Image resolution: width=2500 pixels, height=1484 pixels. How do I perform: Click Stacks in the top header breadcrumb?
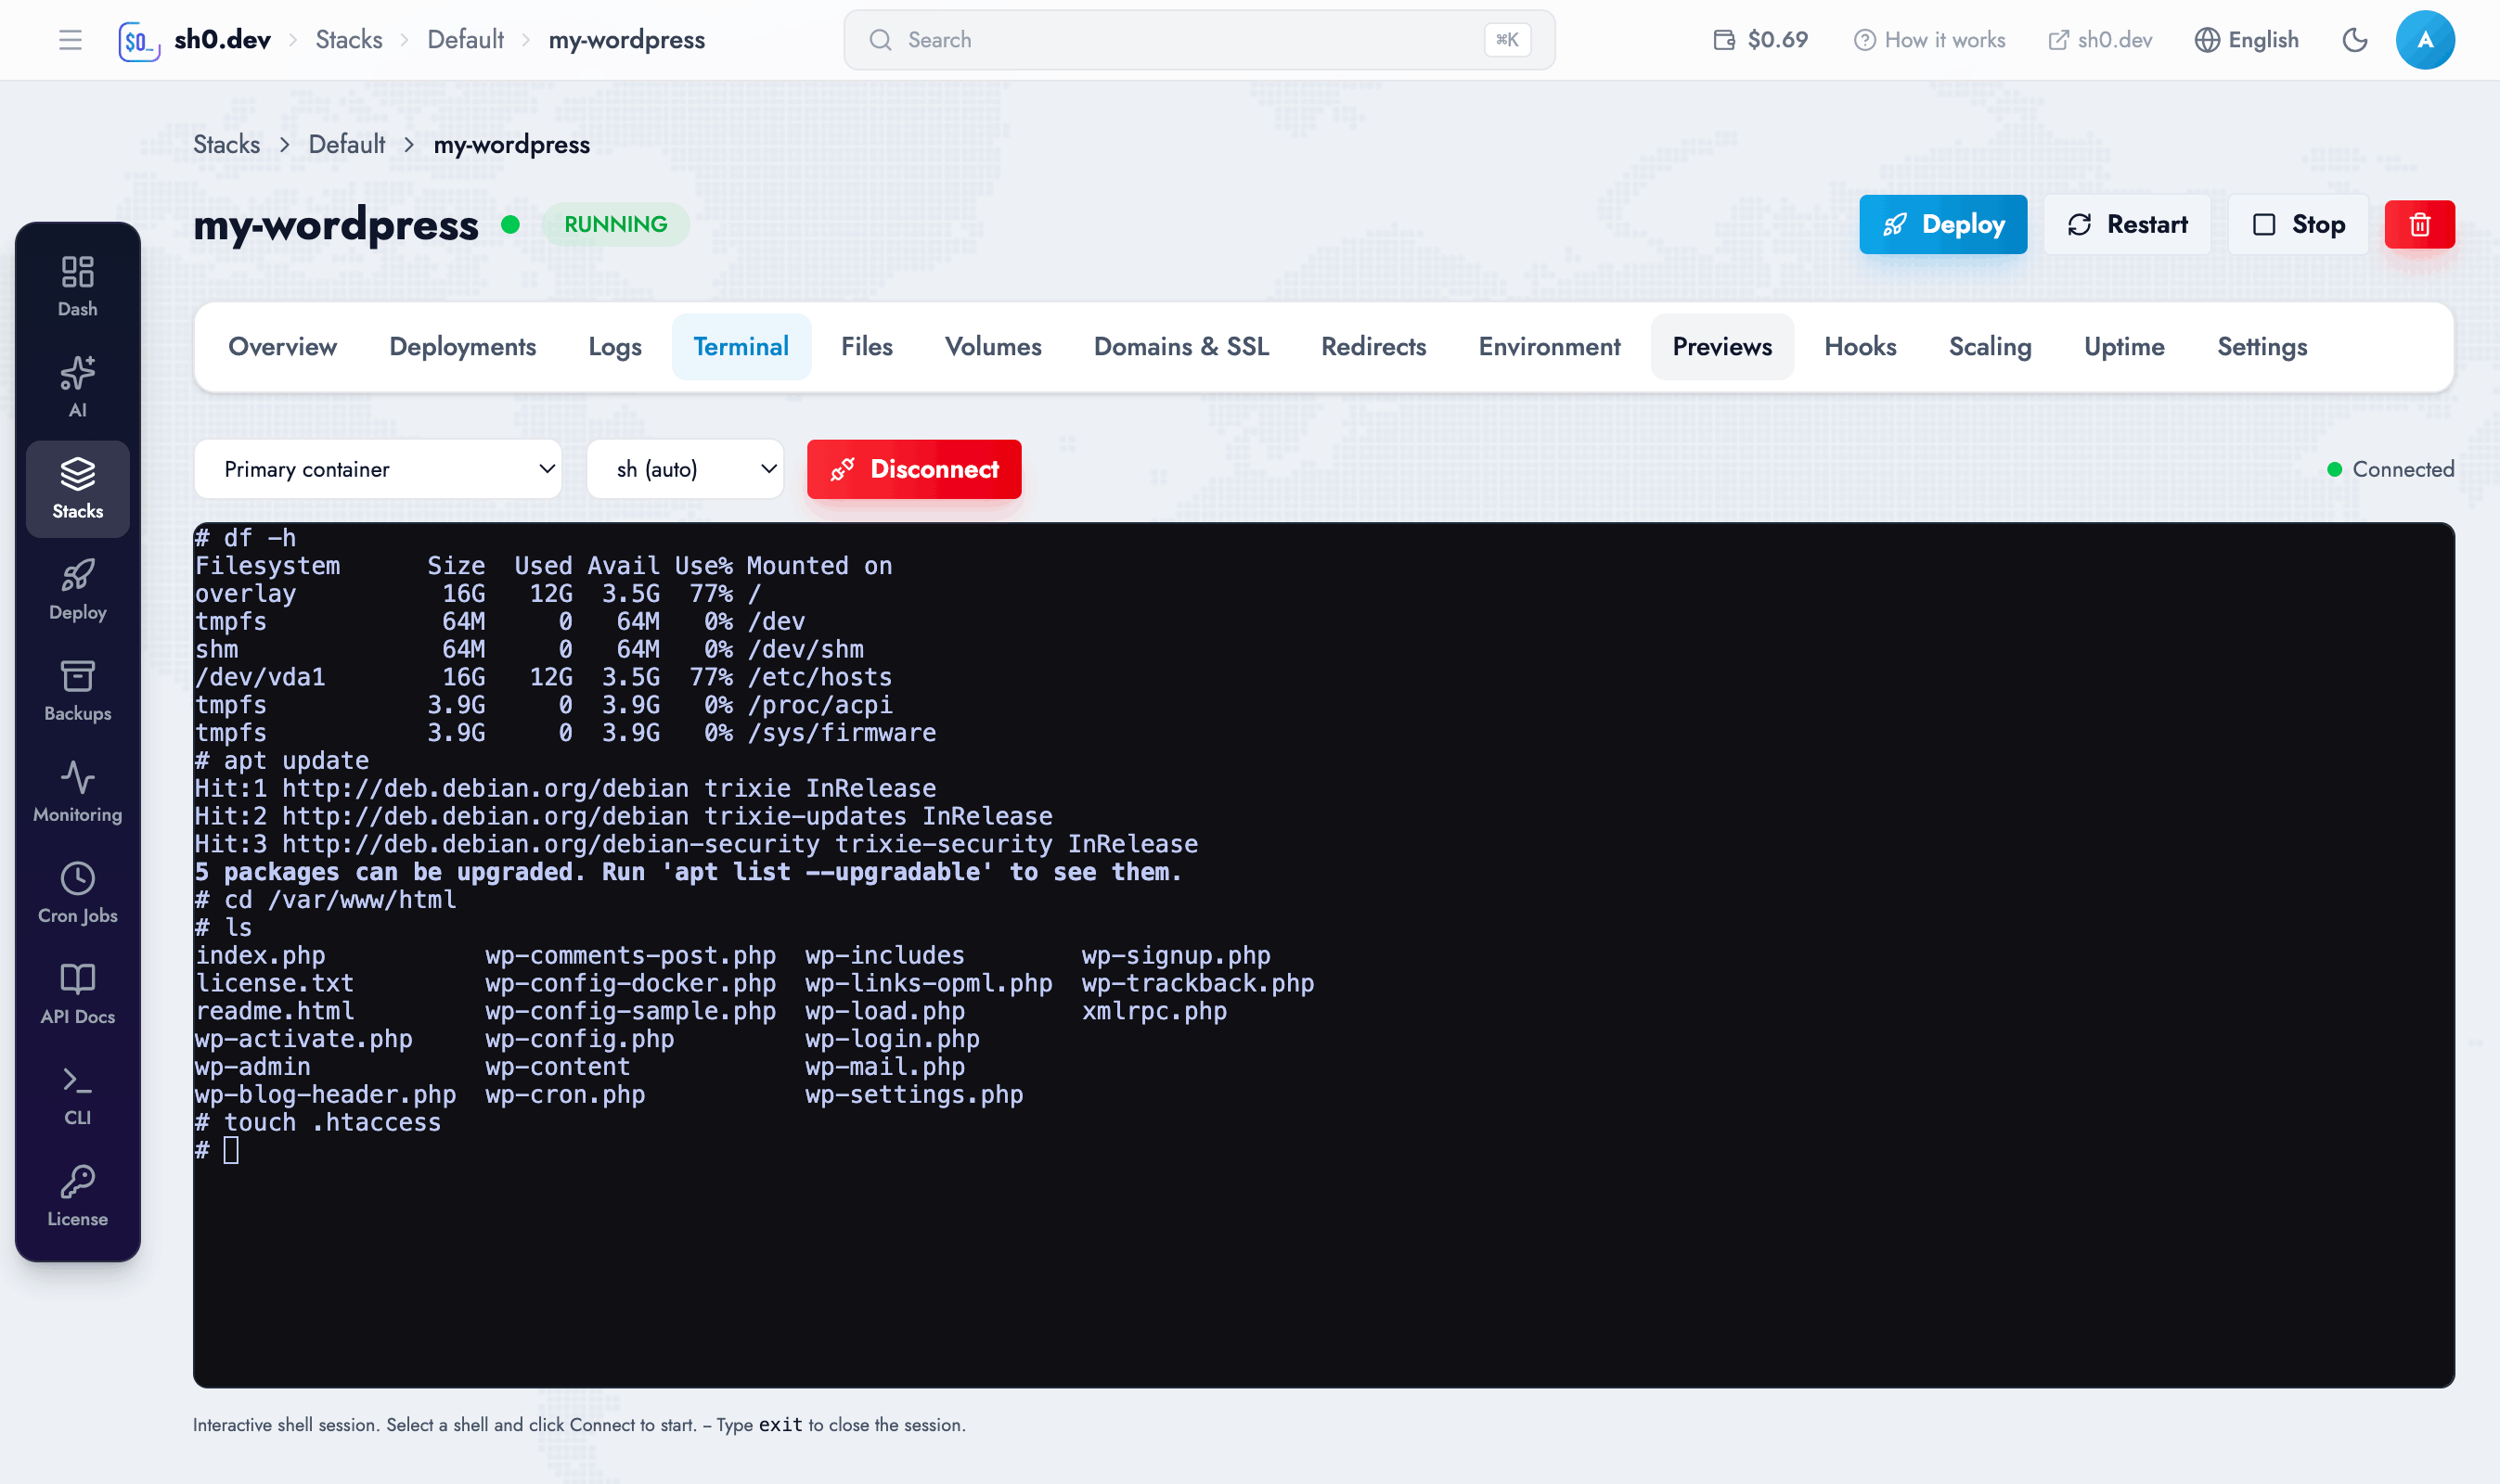click(x=349, y=40)
